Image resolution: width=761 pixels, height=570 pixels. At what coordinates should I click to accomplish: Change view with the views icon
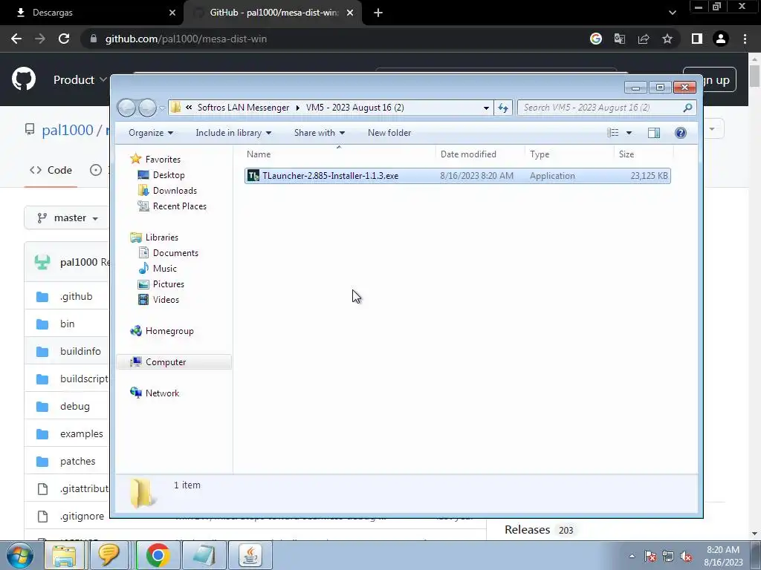tap(613, 133)
